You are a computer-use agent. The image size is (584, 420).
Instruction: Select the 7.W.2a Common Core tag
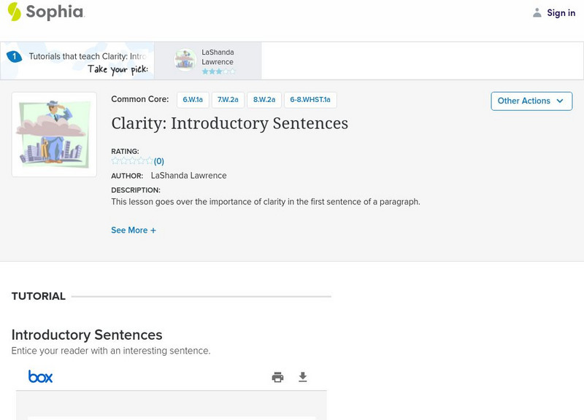tap(227, 100)
